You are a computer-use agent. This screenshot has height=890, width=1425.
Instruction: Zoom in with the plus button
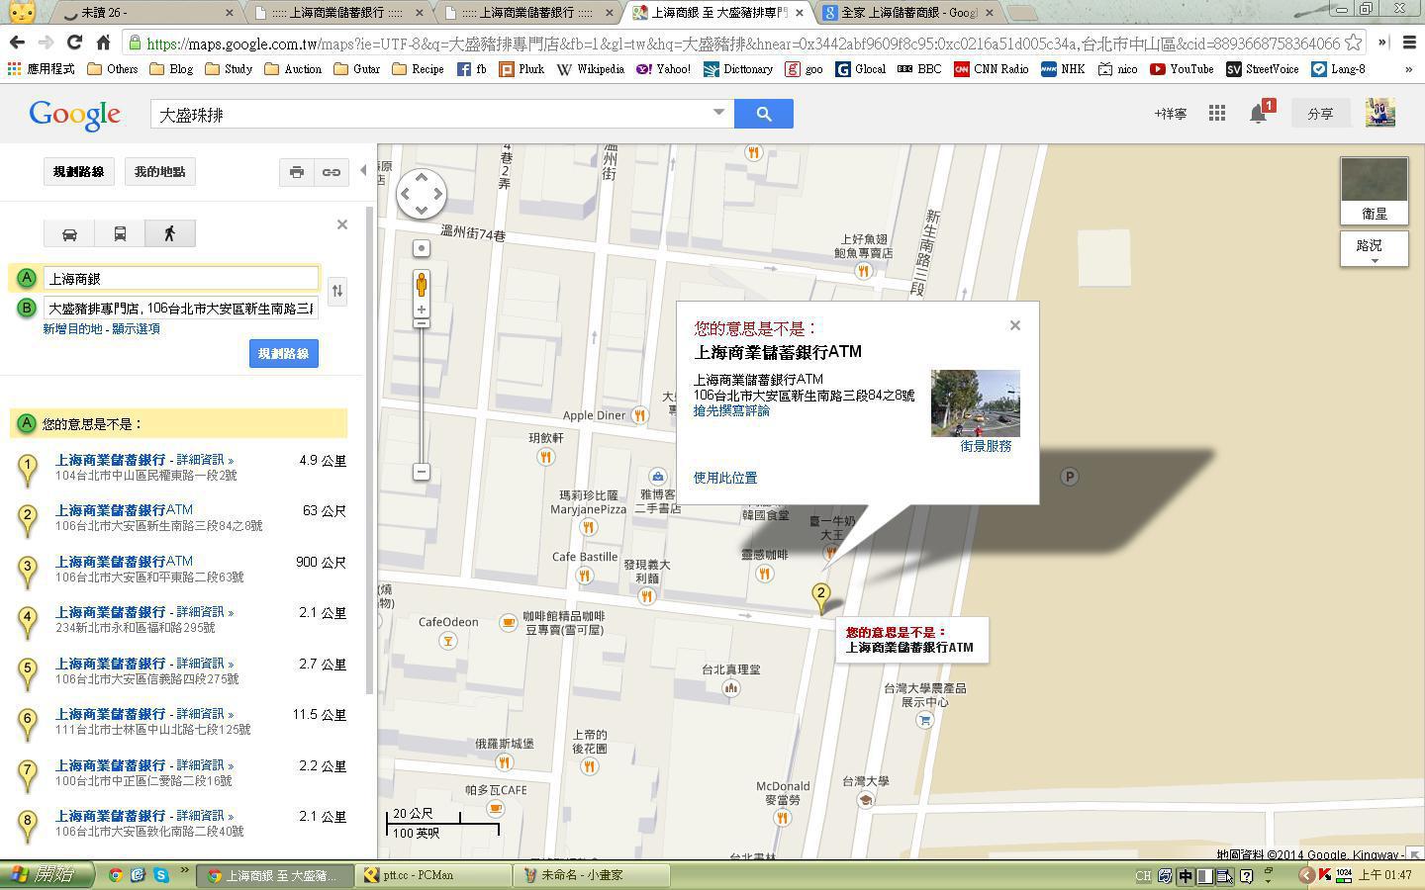click(422, 310)
